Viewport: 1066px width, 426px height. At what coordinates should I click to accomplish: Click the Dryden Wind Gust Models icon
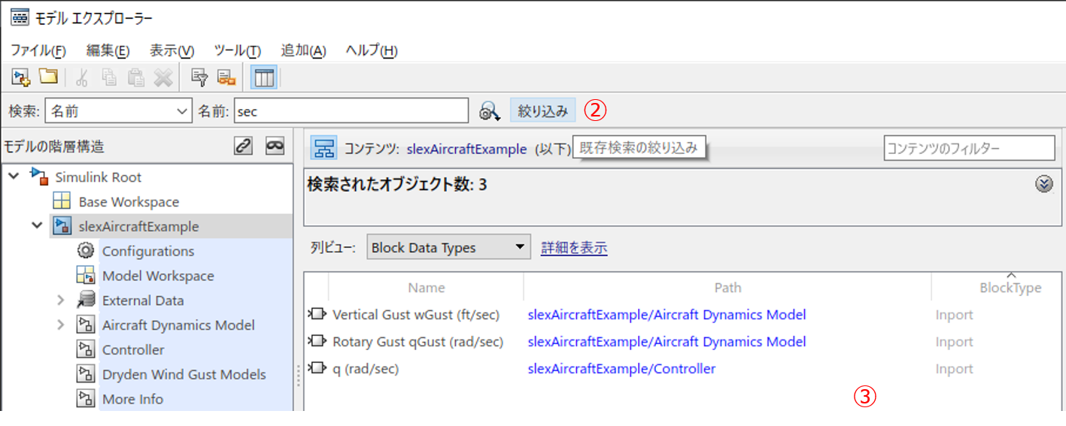pos(85,374)
